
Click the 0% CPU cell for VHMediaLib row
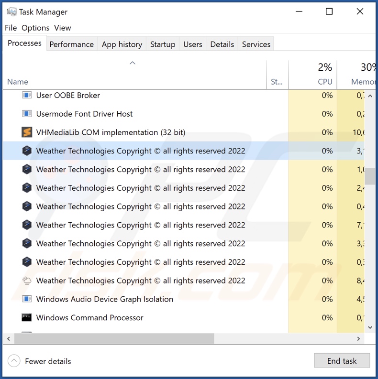tap(312, 132)
